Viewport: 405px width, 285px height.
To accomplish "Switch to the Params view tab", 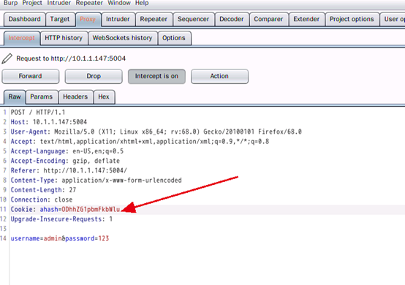I will (x=42, y=96).
